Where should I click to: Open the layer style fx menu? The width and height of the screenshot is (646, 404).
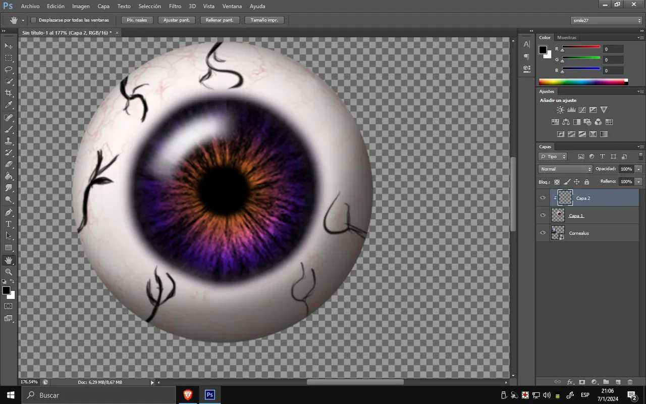point(570,382)
